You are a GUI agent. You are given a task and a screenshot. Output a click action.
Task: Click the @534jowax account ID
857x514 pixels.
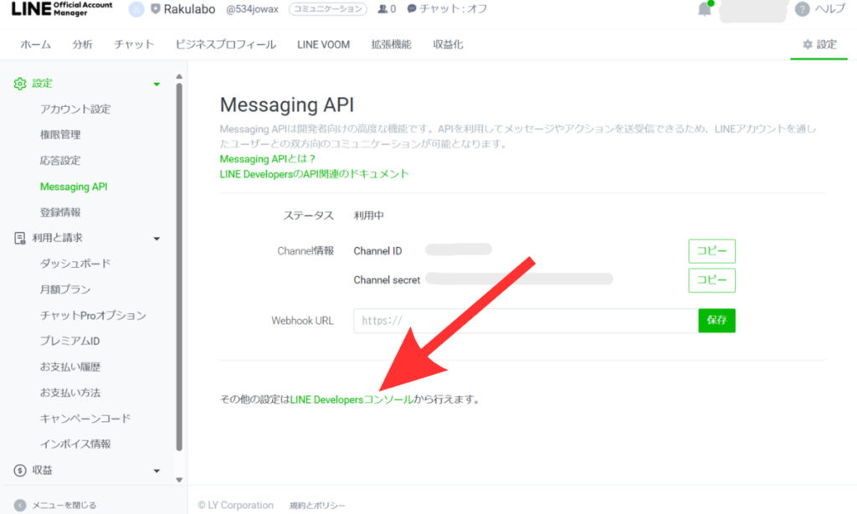tap(252, 9)
